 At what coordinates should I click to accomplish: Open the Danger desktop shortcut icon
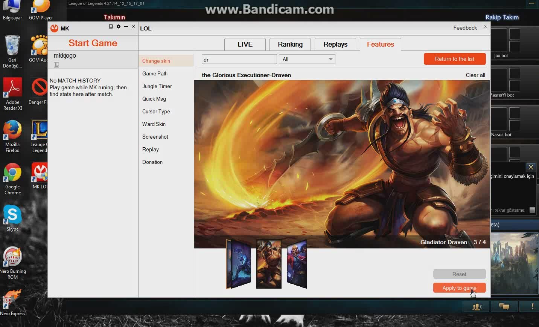coord(38,91)
